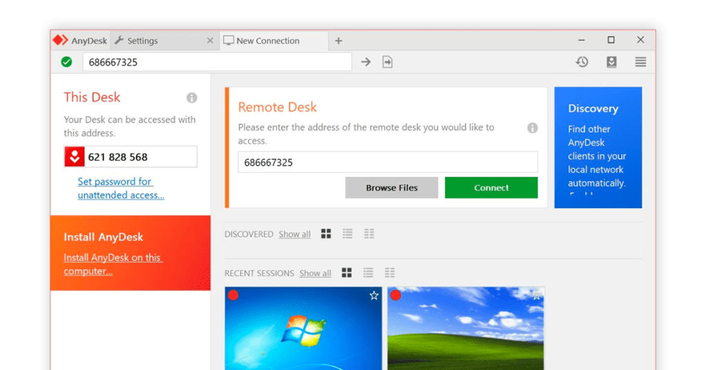Expand Recent Sessions with Show all
Screen dimensions: 706x370
[x=315, y=273]
